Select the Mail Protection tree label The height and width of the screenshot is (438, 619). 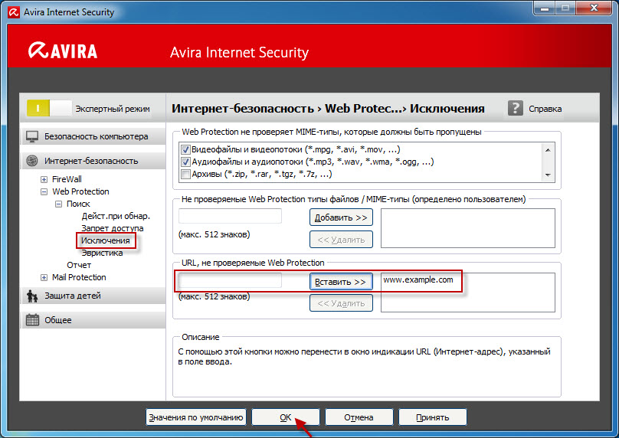click(79, 278)
